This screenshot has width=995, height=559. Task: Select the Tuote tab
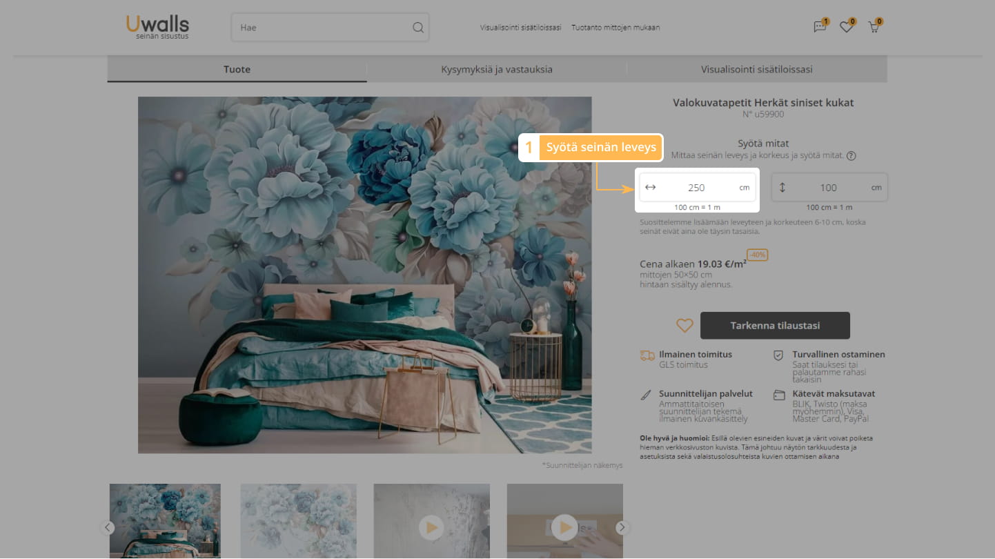pyautogui.click(x=237, y=70)
